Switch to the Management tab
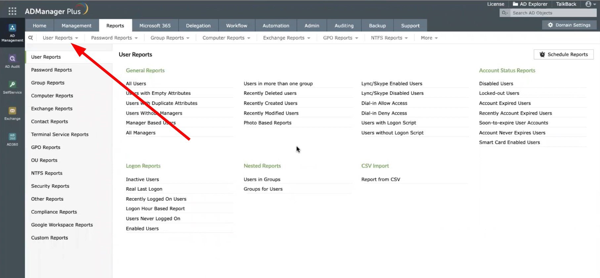600x278 pixels. [76, 25]
